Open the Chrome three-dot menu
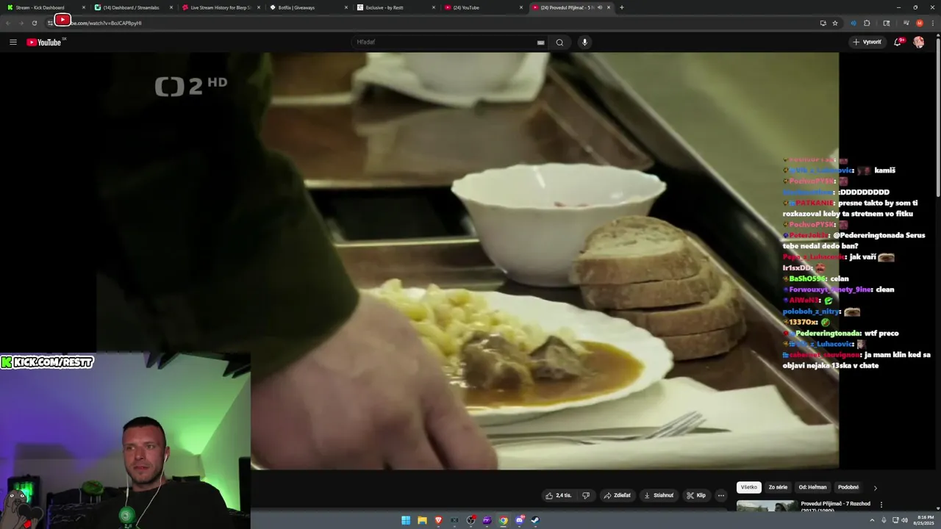 point(934,23)
